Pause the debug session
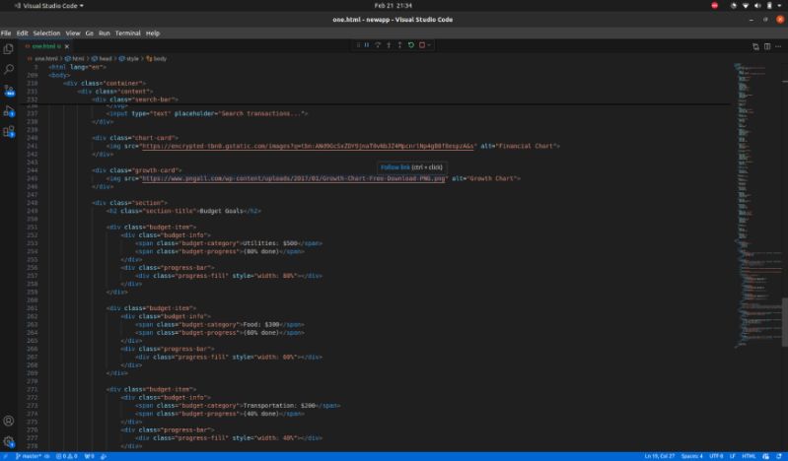The width and height of the screenshot is (788, 461). (x=367, y=45)
